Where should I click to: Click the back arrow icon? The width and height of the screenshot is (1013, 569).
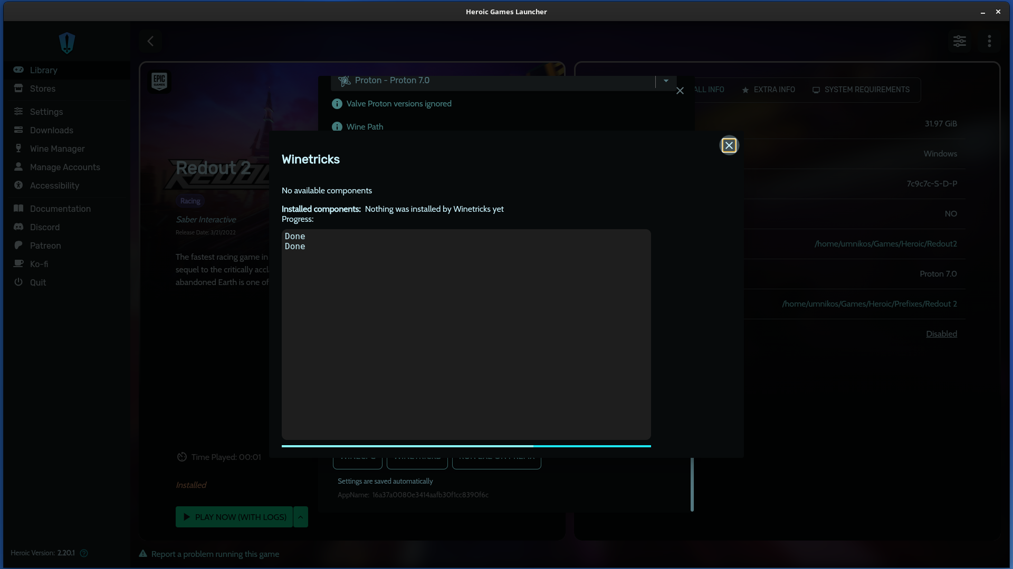pos(150,41)
